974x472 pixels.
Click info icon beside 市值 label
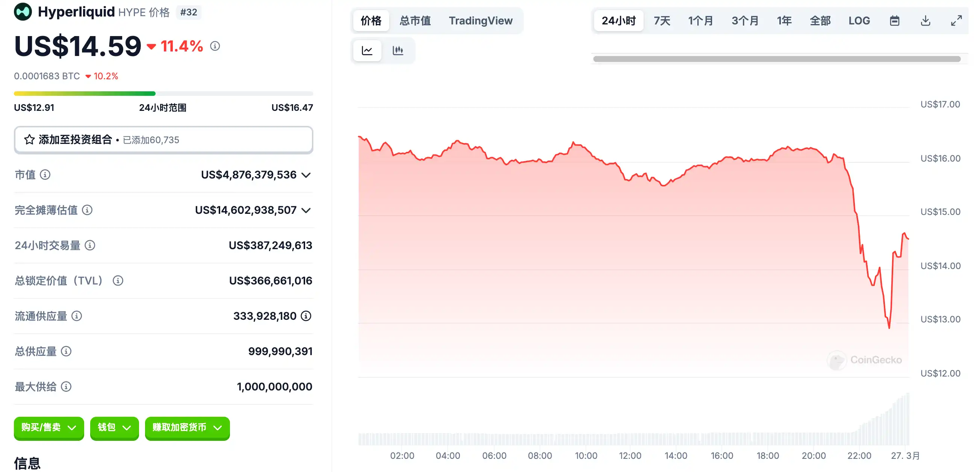tap(45, 175)
